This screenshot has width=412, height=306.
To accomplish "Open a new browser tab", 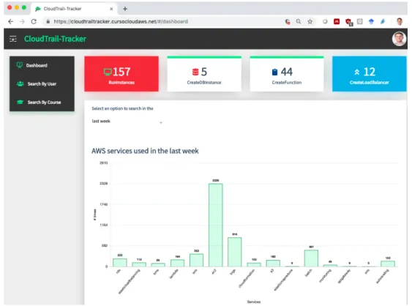I will coord(125,9).
